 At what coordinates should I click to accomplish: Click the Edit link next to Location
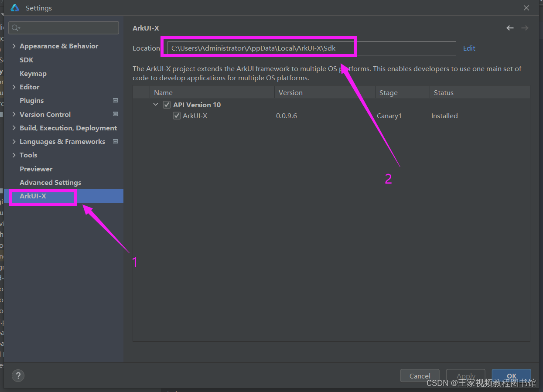click(x=469, y=48)
